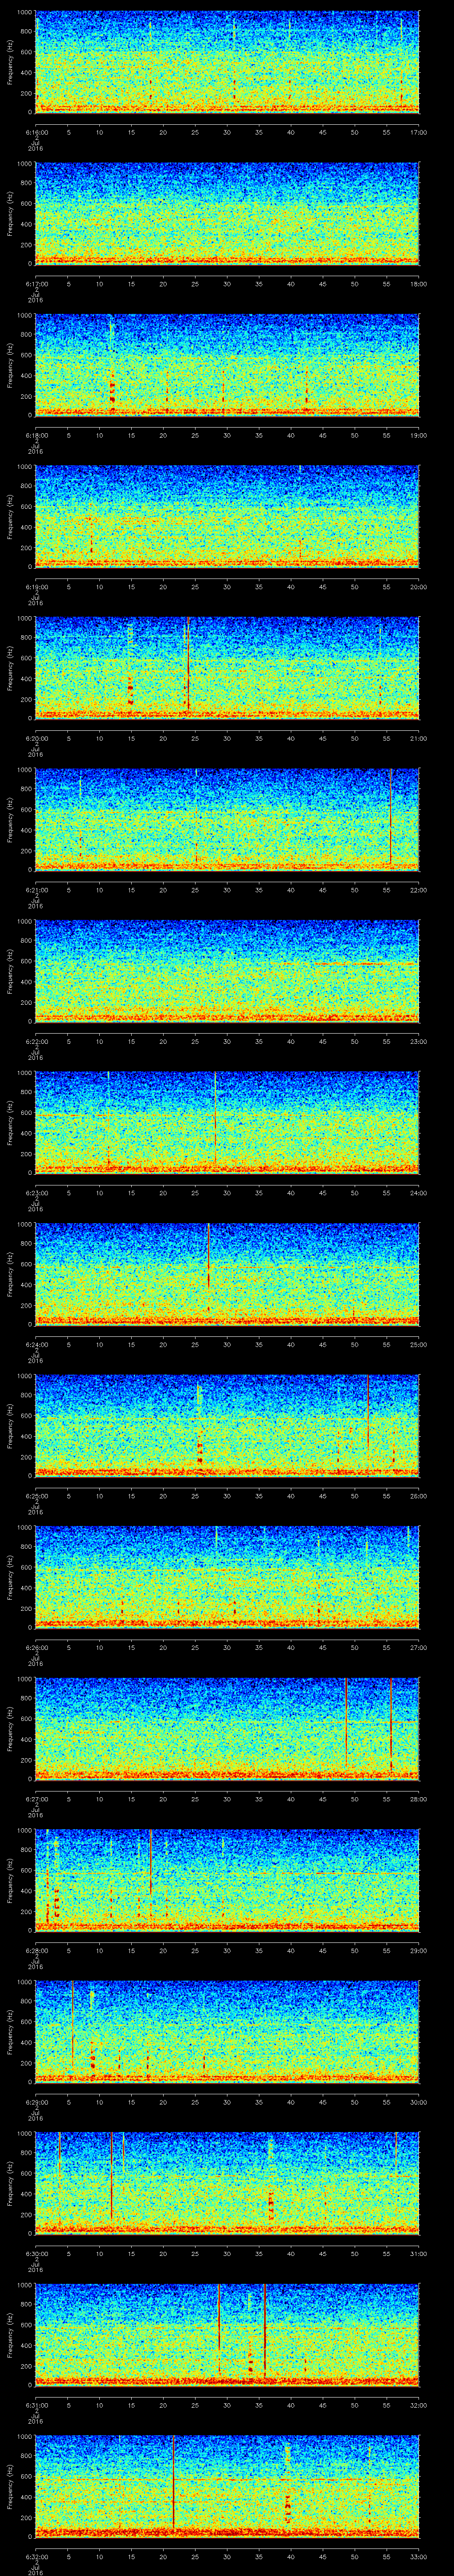Click the spectrogram panel starting at 6:17:00
The height and width of the screenshot is (2576, 454).
click(227, 214)
